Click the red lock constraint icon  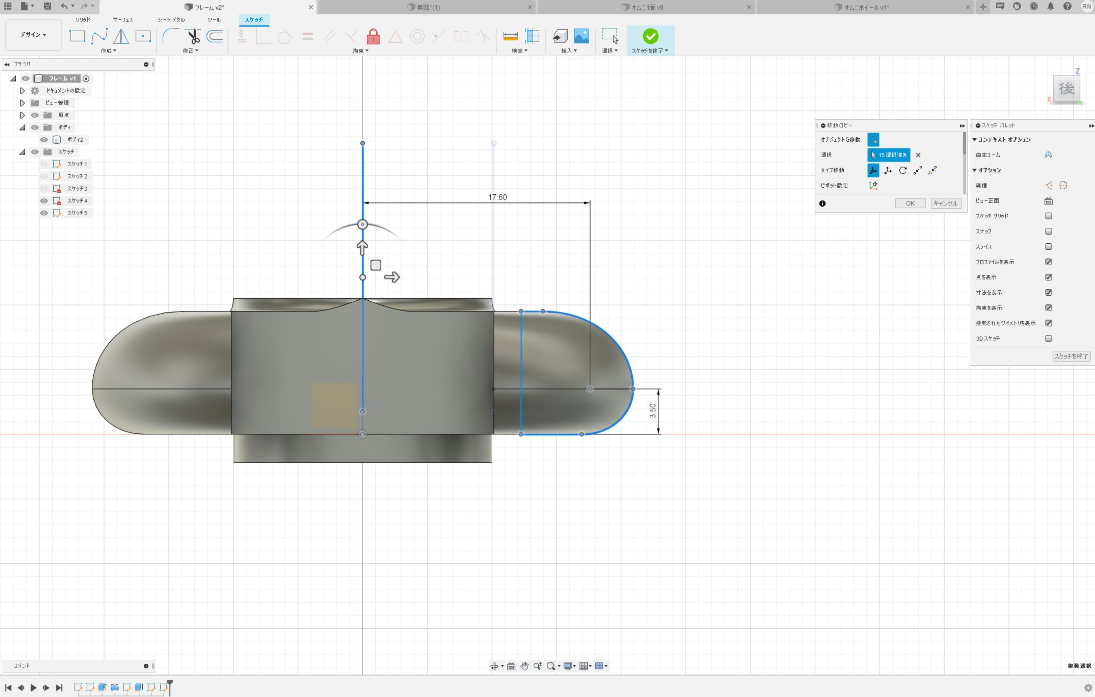(373, 36)
